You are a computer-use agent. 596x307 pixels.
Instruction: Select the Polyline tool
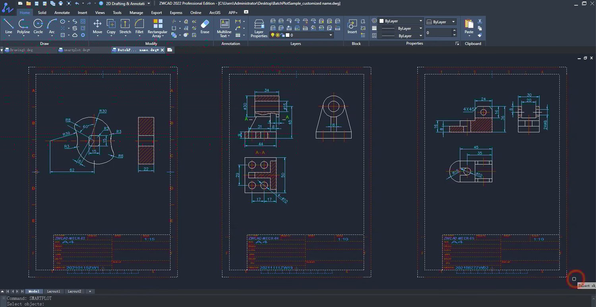coord(23,26)
